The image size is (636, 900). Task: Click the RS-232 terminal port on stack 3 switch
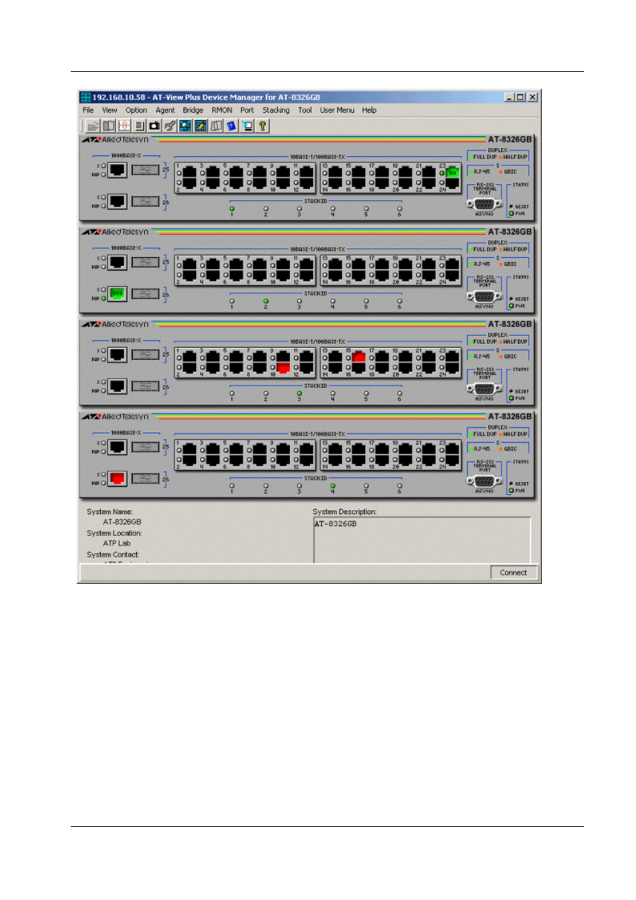485,389
